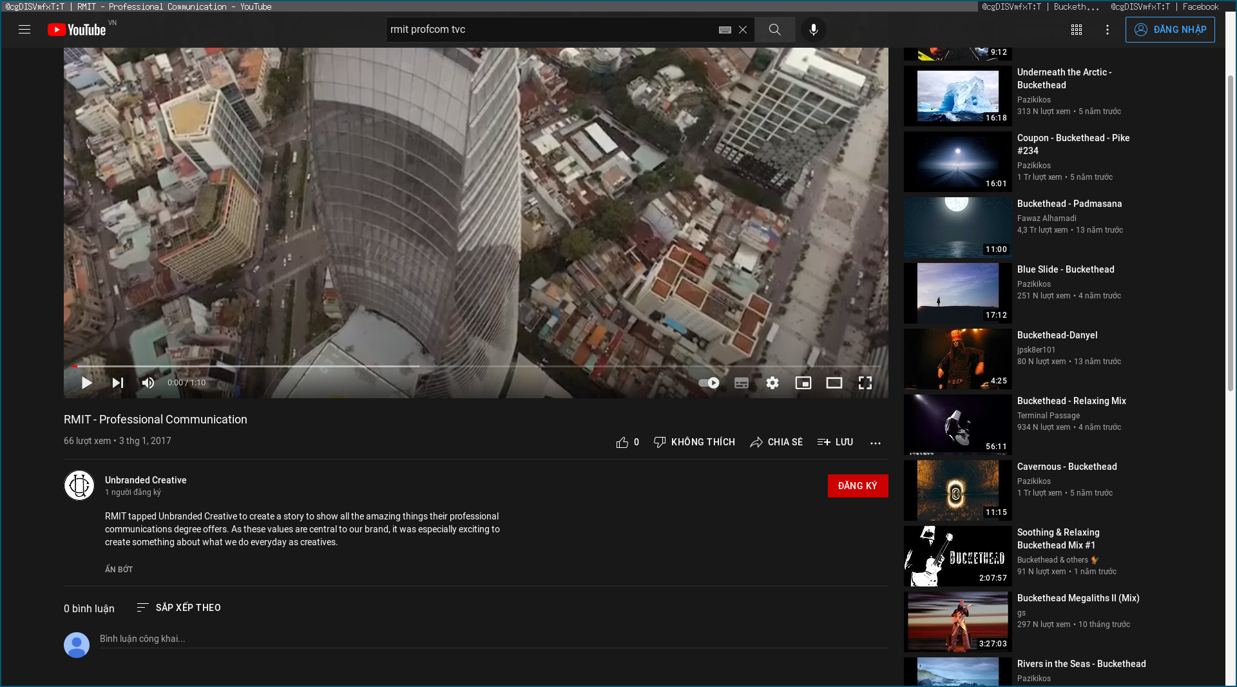Image resolution: width=1237 pixels, height=687 pixels.
Task: Toggle subtitles/closed captions
Action: tap(742, 383)
